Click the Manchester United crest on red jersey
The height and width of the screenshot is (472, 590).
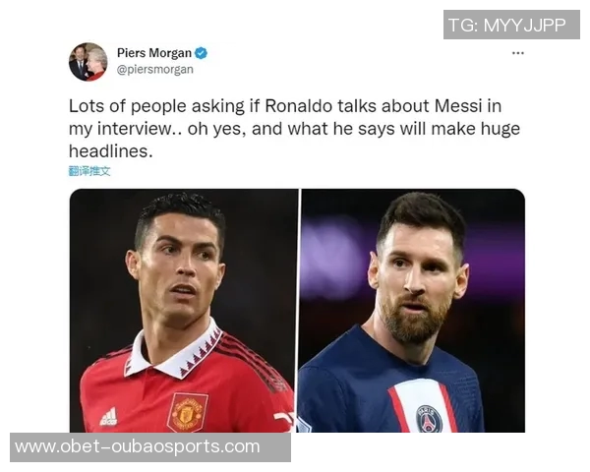click(188, 413)
